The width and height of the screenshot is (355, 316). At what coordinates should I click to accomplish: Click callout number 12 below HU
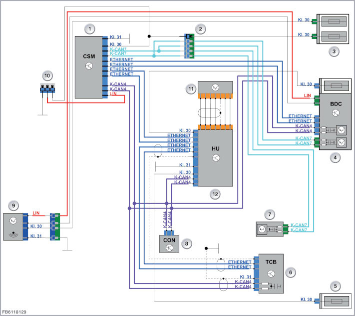(x=215, y=194)
